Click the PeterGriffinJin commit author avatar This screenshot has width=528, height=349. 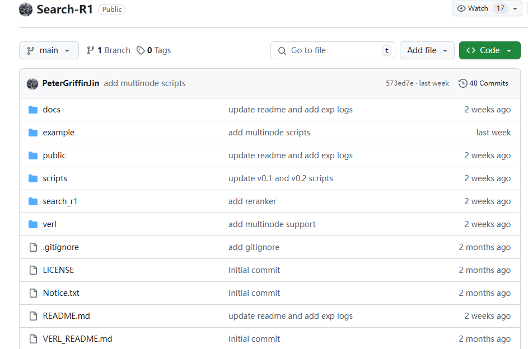point(32,83)
